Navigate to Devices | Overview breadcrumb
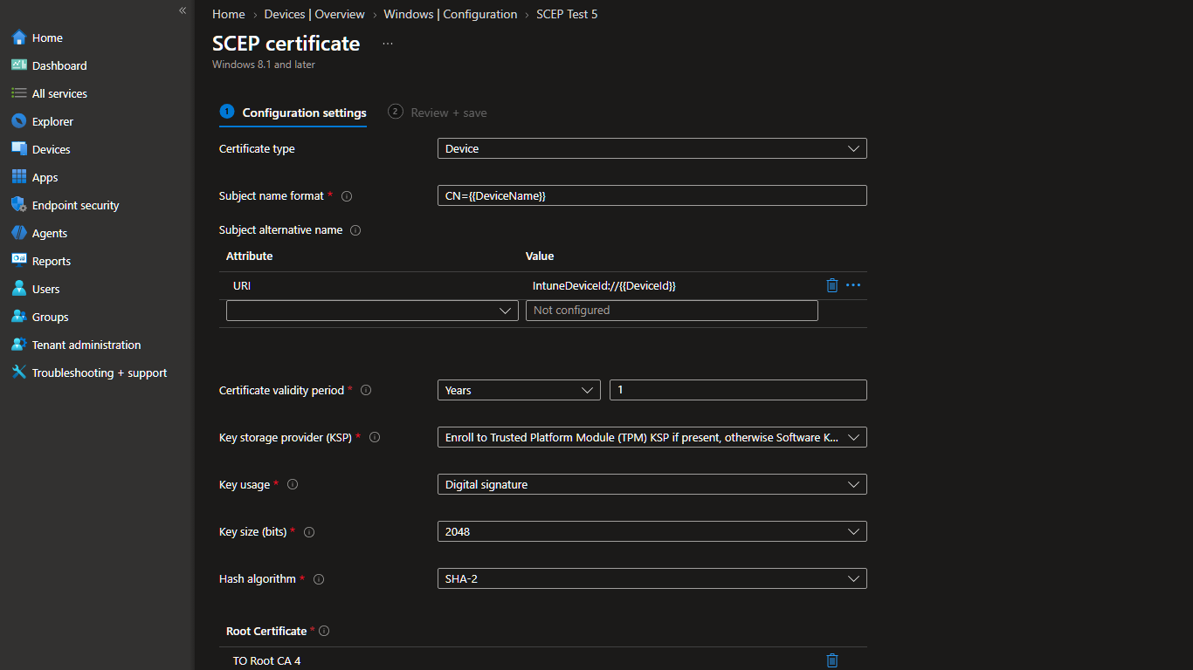 pyautogui.click(x=314, y=14)
